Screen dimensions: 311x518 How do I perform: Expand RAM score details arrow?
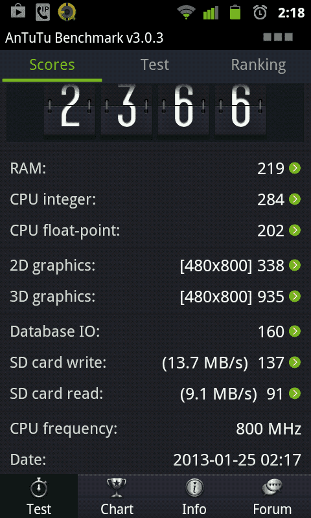click(295, 168)
